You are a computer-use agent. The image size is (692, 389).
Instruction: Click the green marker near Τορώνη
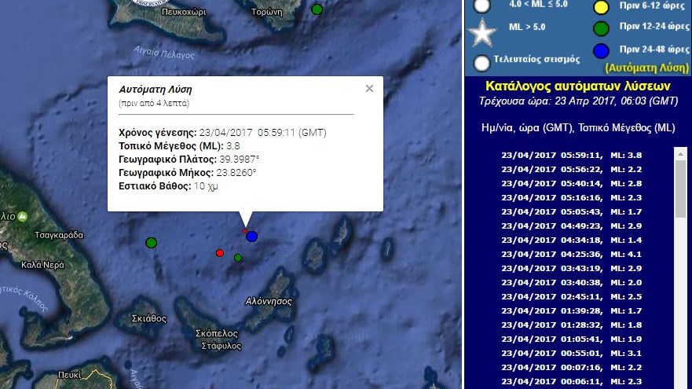(x=317, y=9)
